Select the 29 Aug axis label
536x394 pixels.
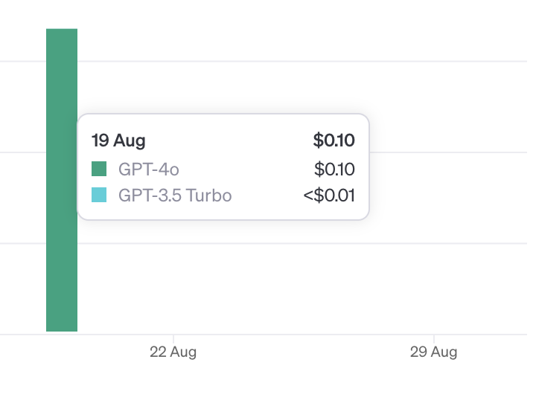coord(433,352)
